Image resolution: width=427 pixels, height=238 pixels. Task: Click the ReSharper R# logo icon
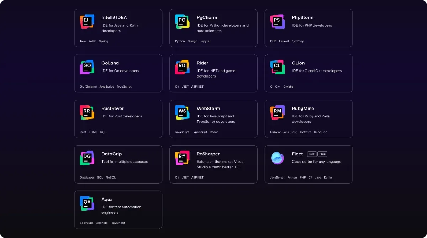point(182,158)
